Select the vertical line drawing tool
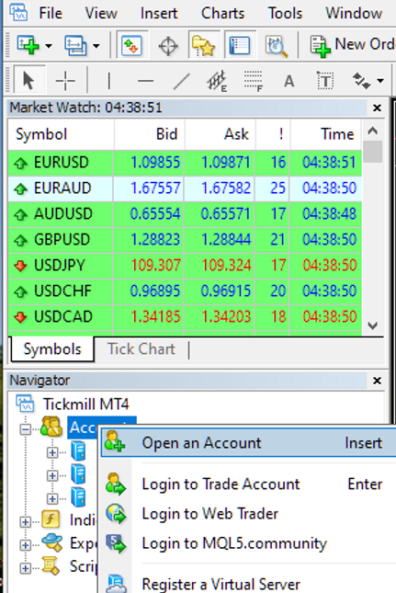396x593 pixels. tap(109, 81)
